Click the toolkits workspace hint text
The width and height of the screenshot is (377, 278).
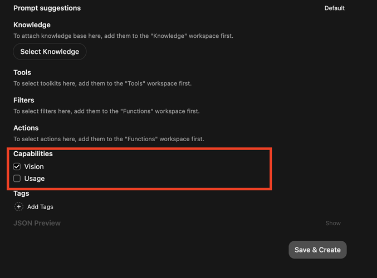click(x=102, y=83)
